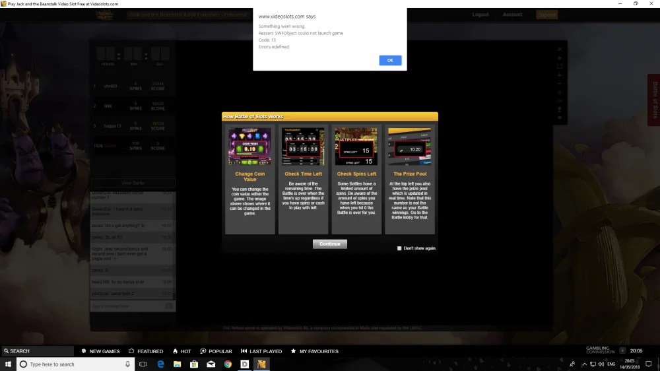Open the Mail app from the taskbar
660x371 pixels.
click(x=211, y=364)
